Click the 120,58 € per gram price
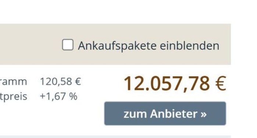The height and width of the screenshot is (138, 257). coord(60,81)
